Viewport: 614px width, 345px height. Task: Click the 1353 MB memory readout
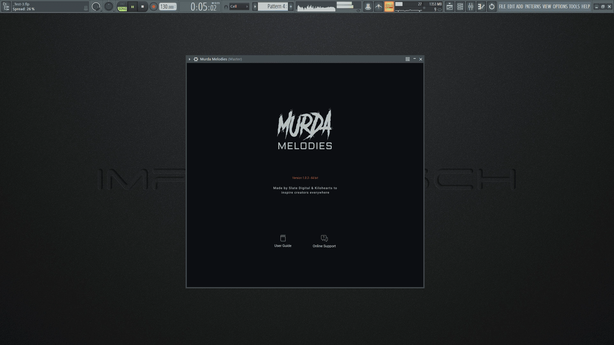(435, 4)
